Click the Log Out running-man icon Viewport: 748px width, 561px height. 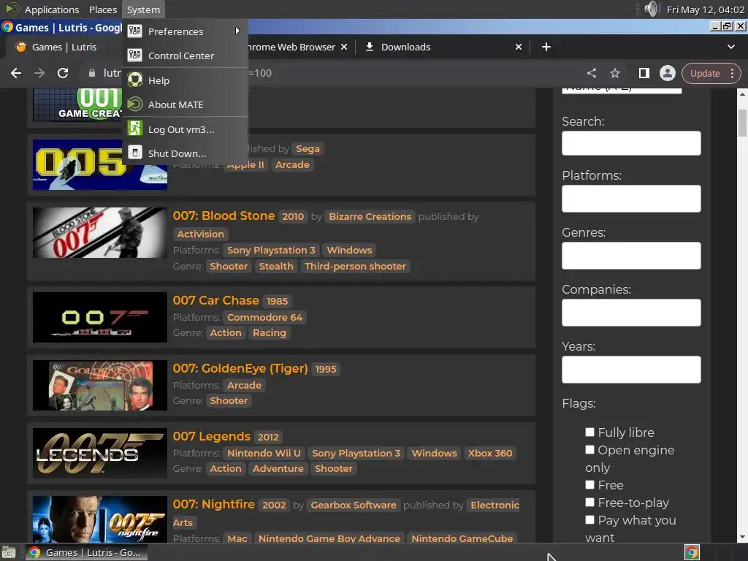(135, 129)
